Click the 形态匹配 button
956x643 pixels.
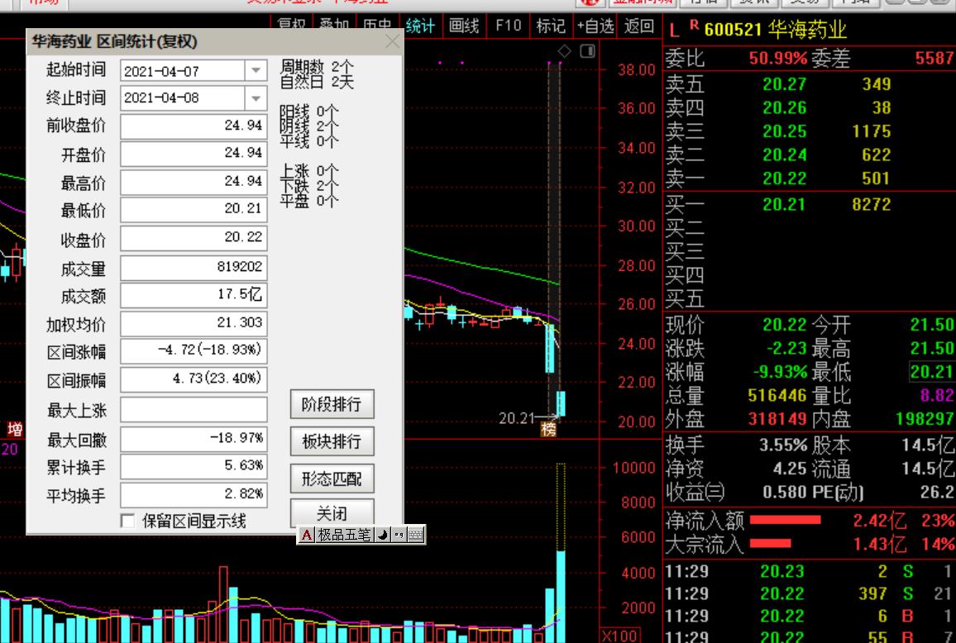332,479
